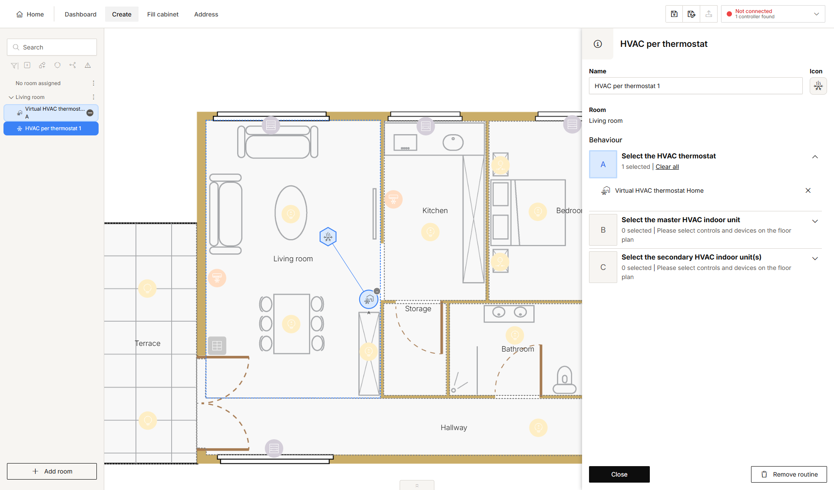The width and height of the screenshot is (834, 490).
Task: Click the add controls icon below Search
Action: point(27,65)
